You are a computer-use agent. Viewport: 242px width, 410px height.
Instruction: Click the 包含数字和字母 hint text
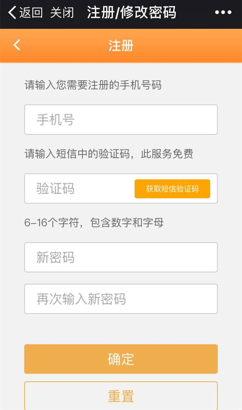pyautogui.click(x=127, y=223)
